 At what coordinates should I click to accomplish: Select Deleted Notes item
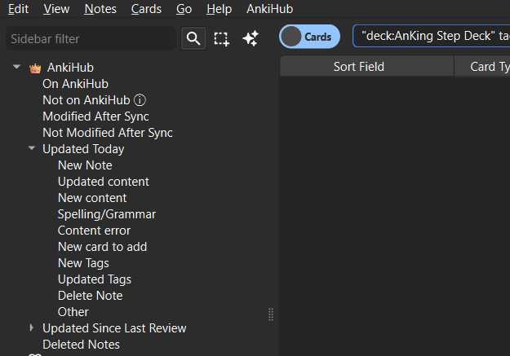(x=81, y=345)
